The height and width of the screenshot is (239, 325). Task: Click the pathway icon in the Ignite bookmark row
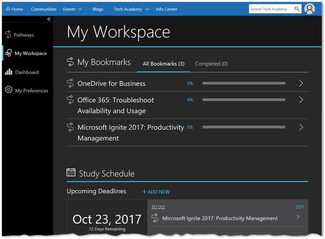[x=70, y=127]
